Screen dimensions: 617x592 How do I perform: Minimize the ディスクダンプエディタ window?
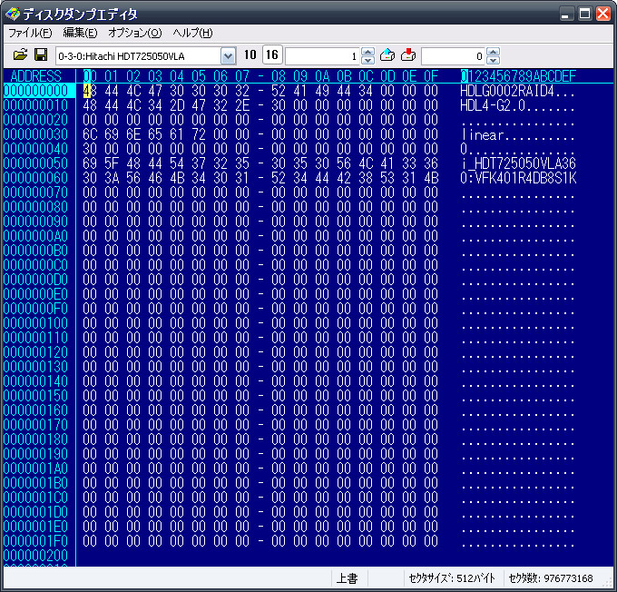(x=566, y=15)
